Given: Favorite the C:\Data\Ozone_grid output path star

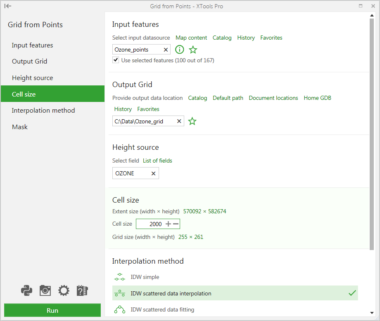Looking at the screenshot, I should (192, 121).
